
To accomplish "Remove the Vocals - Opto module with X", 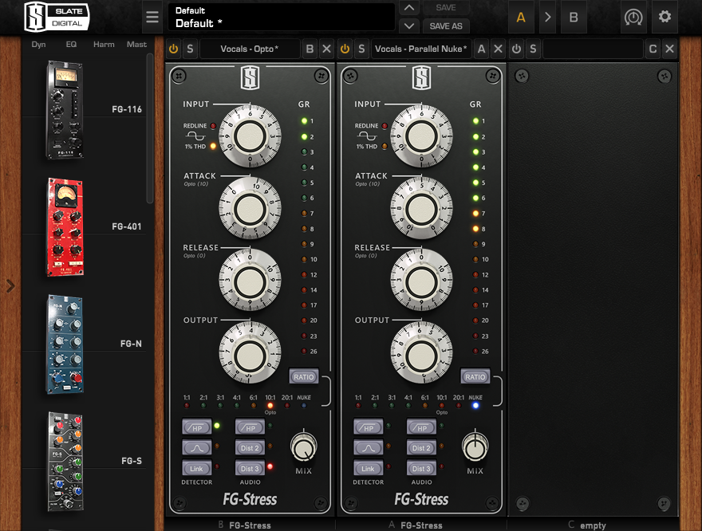I will click(326, 49).
